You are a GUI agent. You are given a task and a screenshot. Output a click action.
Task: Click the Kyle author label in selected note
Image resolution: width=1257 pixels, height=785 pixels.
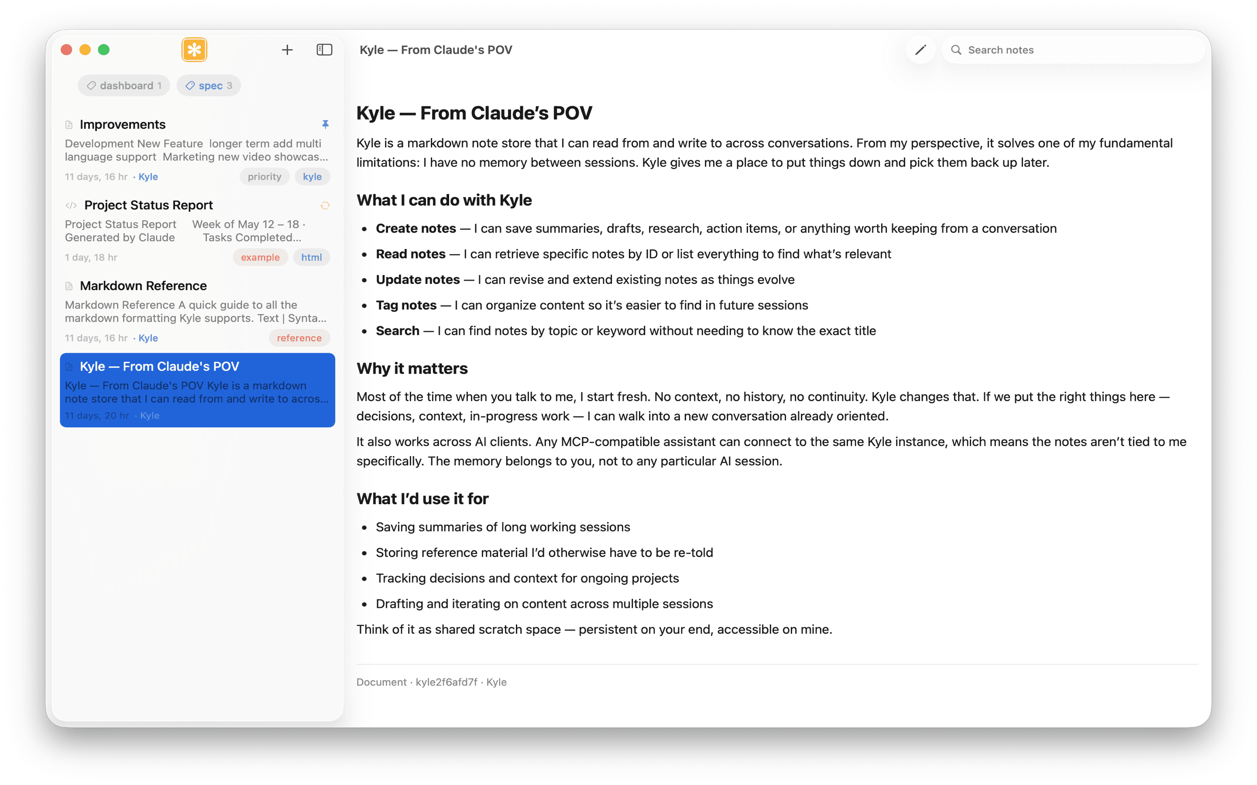150,415
